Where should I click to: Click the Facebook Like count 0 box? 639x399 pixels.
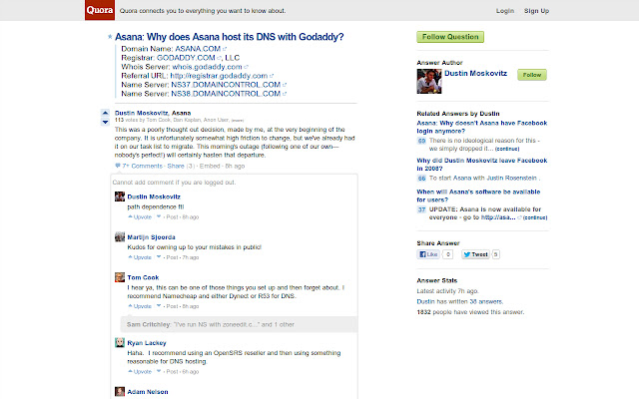pyautogui.click(x=448, y=254)
